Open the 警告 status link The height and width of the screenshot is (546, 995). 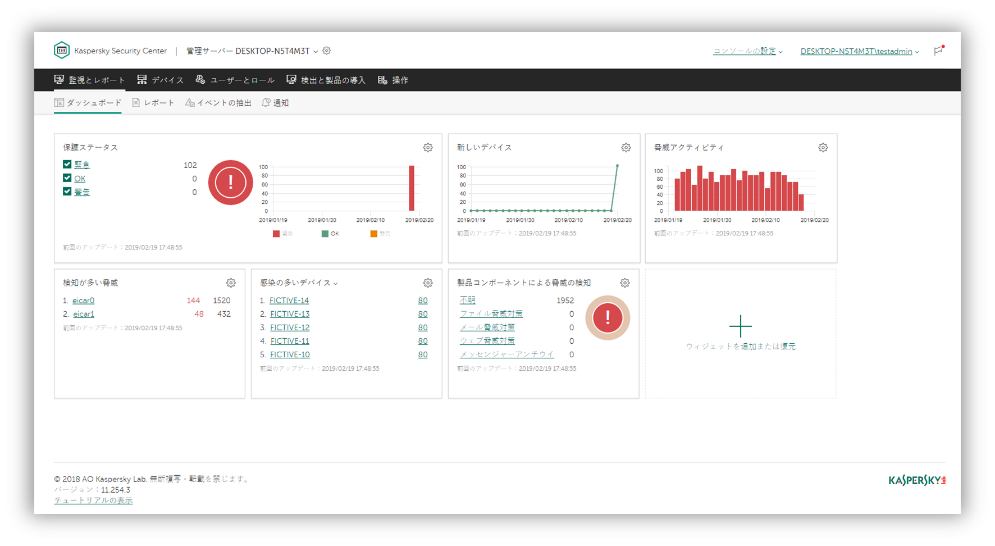[x=82, y=192]
